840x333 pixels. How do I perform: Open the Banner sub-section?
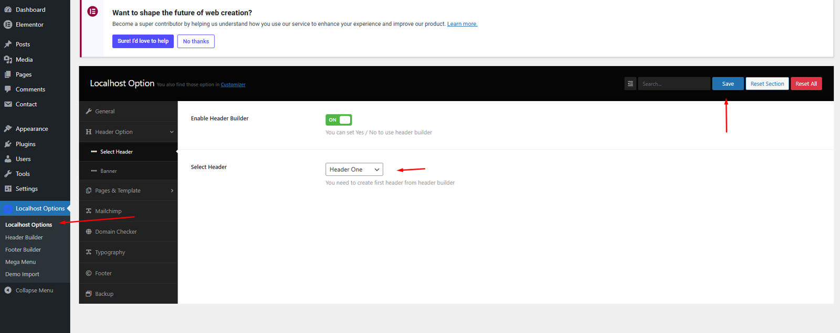(x=109, y=171)
